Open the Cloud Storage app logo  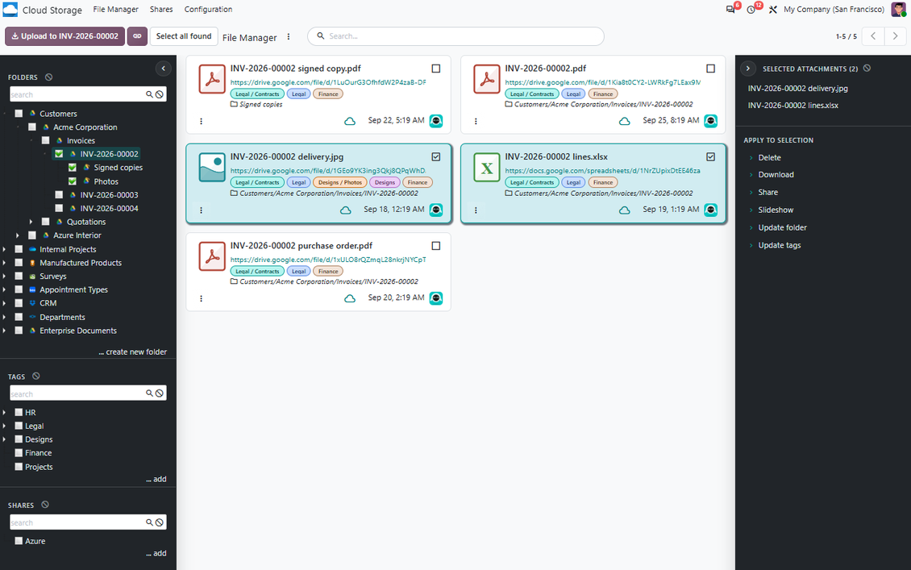pos(10,10)
